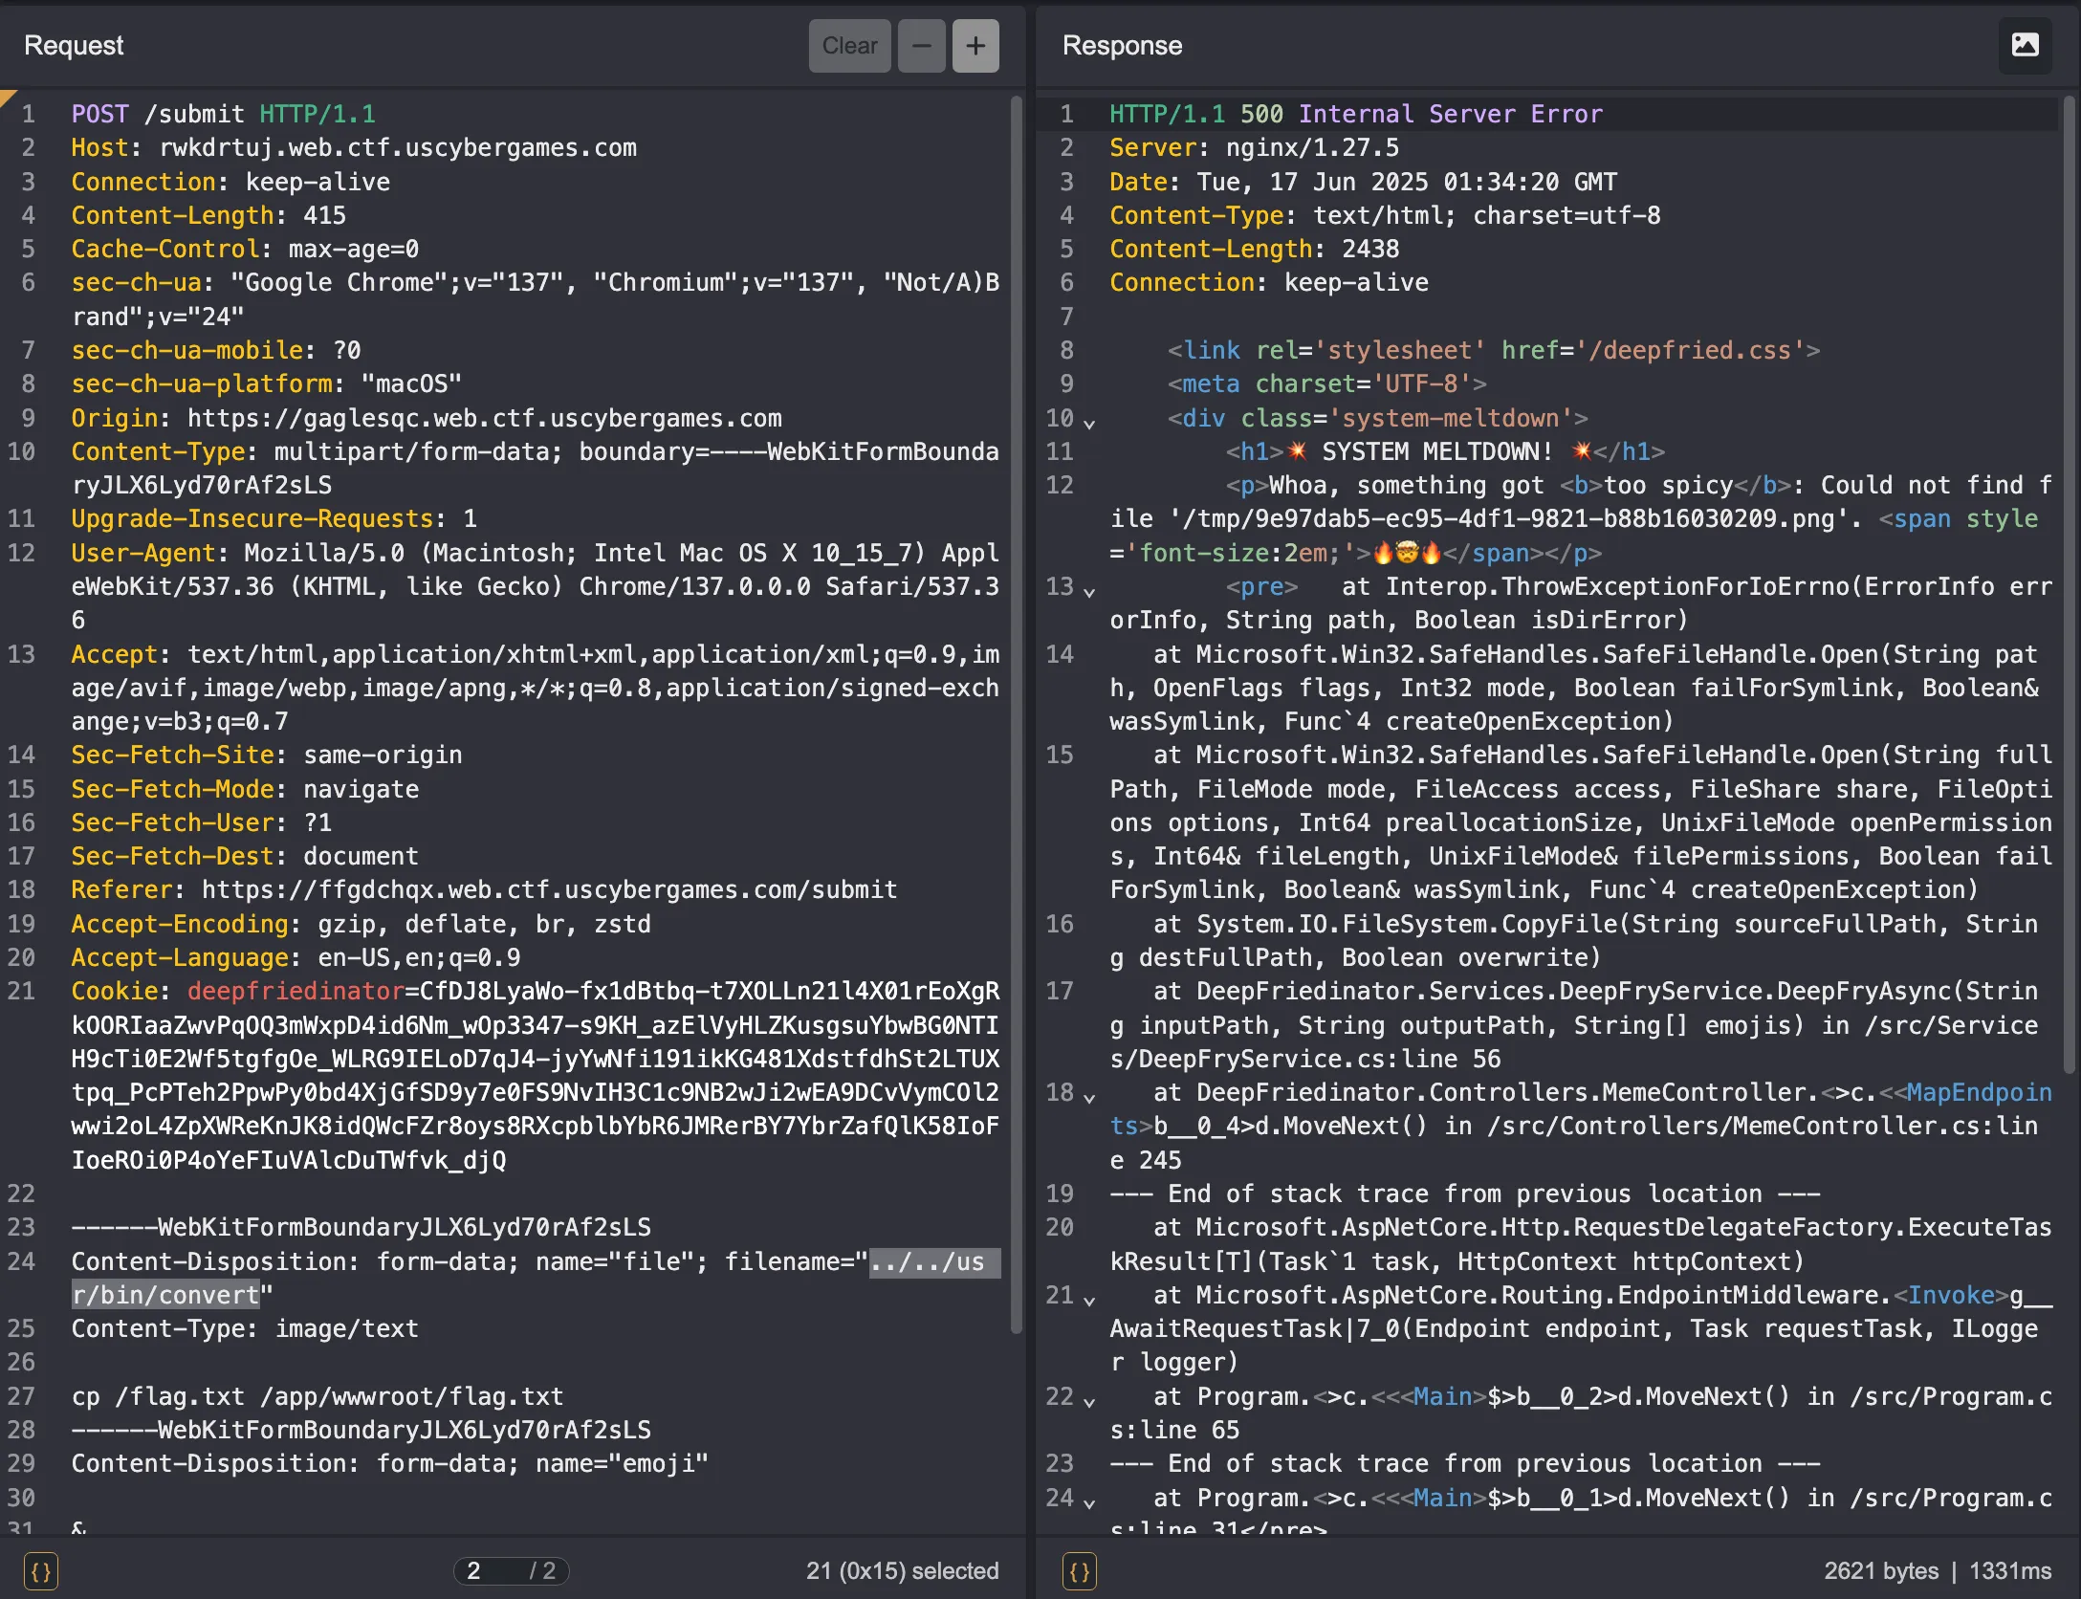Click the curly braces icon under Response
Viewport: 2081px width, 1599px height.
click(x=1079, y=1571)
